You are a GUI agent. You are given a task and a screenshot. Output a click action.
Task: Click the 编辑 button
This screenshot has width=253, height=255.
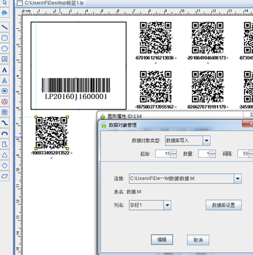tap(162, 240)
